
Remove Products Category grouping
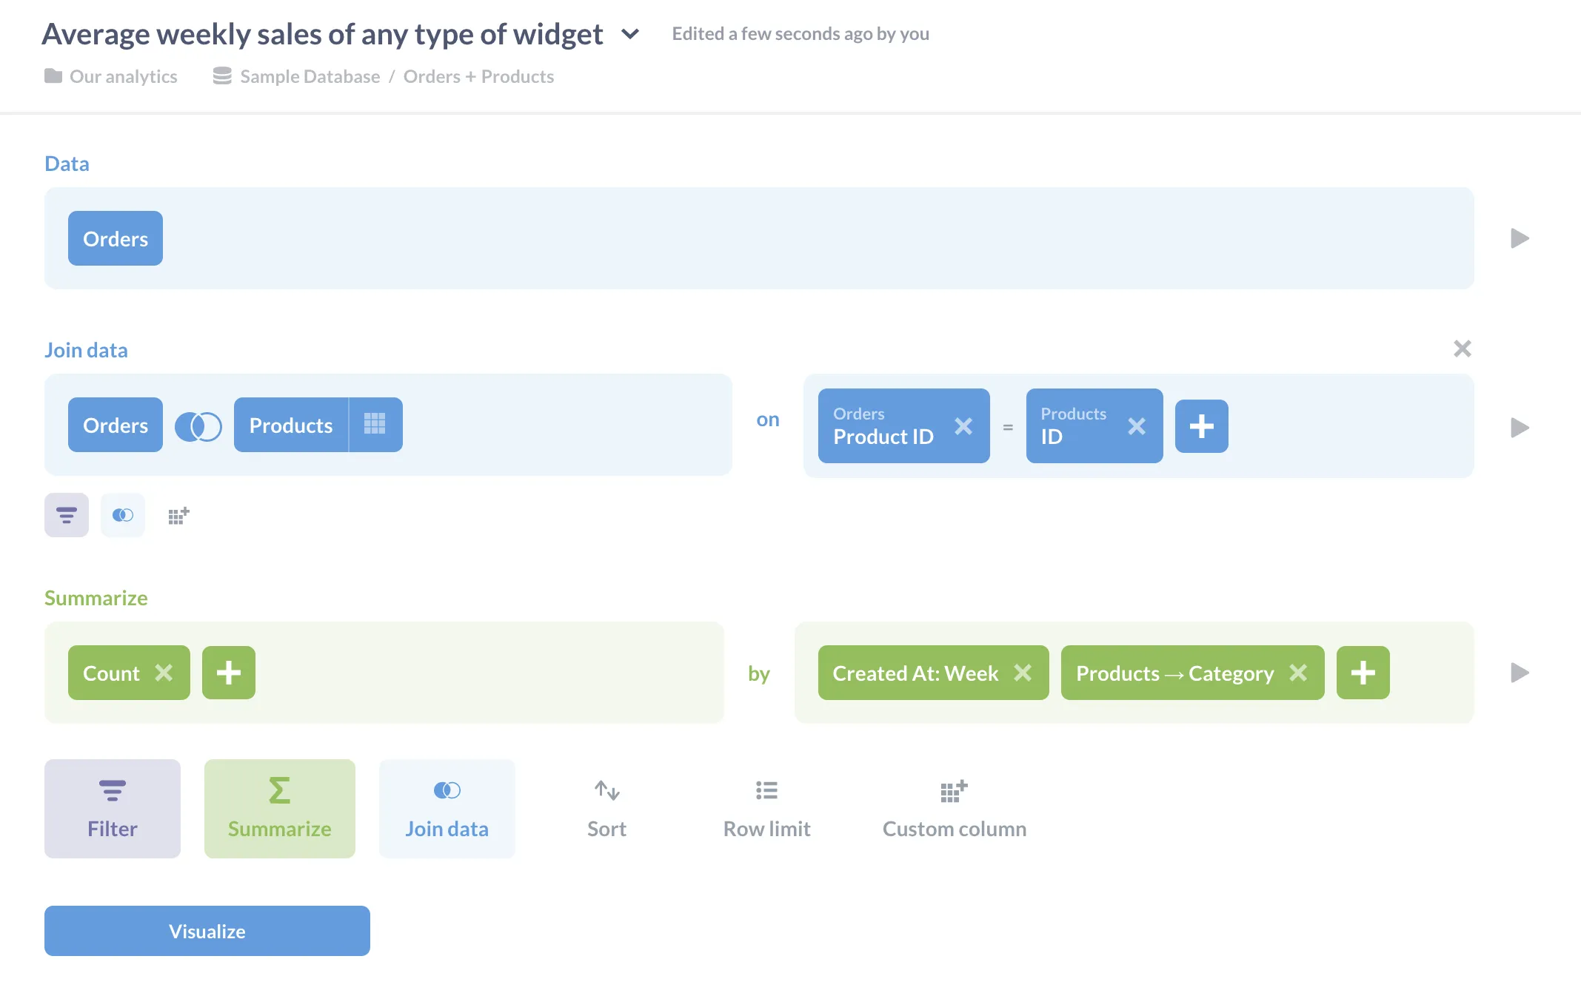tap(1298, 673)
